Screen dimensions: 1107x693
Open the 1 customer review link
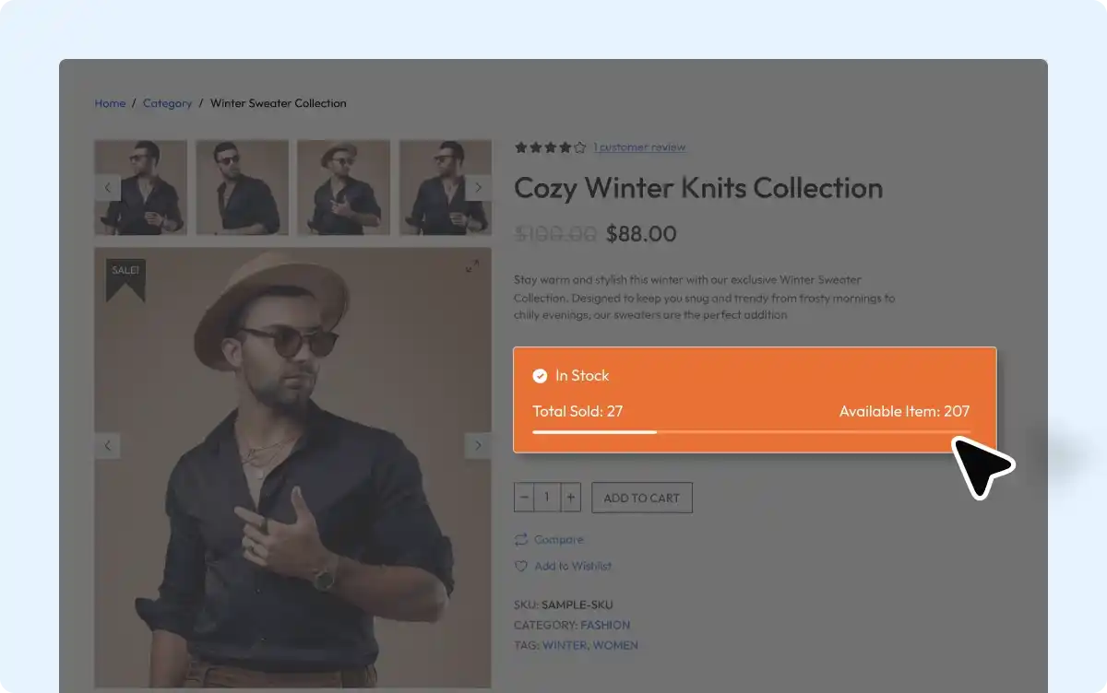click(x=639, y=147)
